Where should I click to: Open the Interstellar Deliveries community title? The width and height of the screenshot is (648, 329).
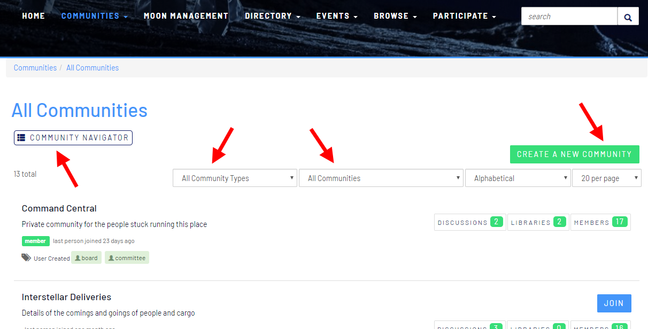67,297
